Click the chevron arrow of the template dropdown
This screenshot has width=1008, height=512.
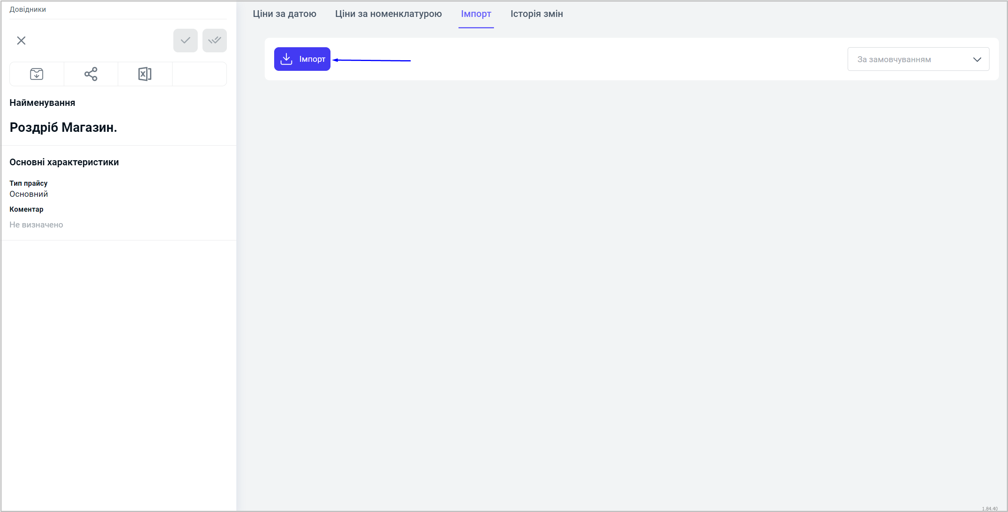[977, 59]
